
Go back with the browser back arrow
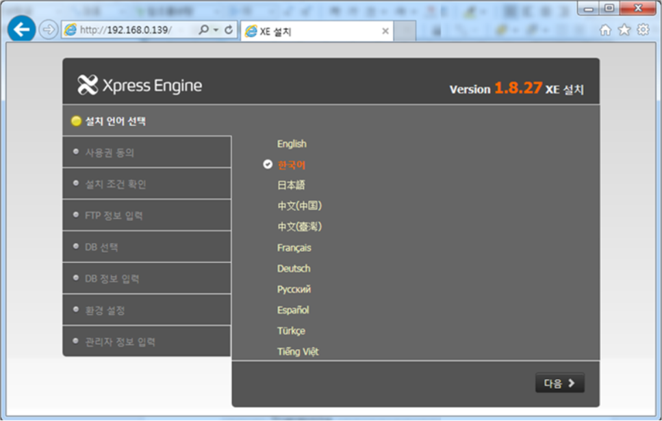tap(21, 29)
